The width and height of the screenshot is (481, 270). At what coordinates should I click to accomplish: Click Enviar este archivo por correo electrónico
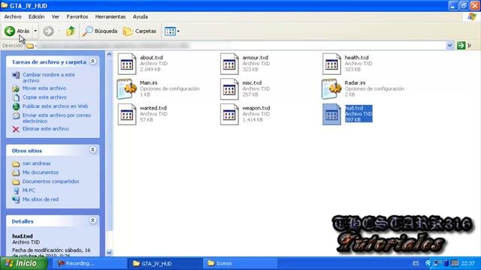point(57,118)
